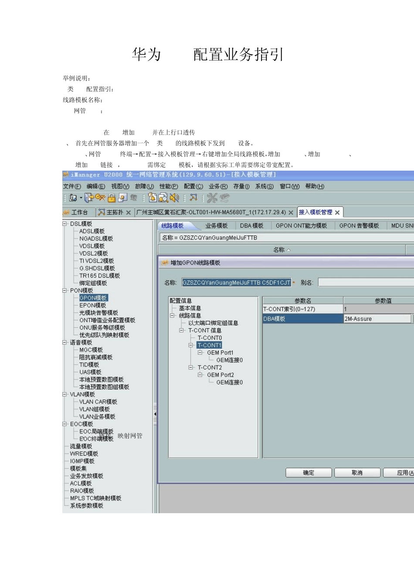Open the 编辑(E) menu

96,186
